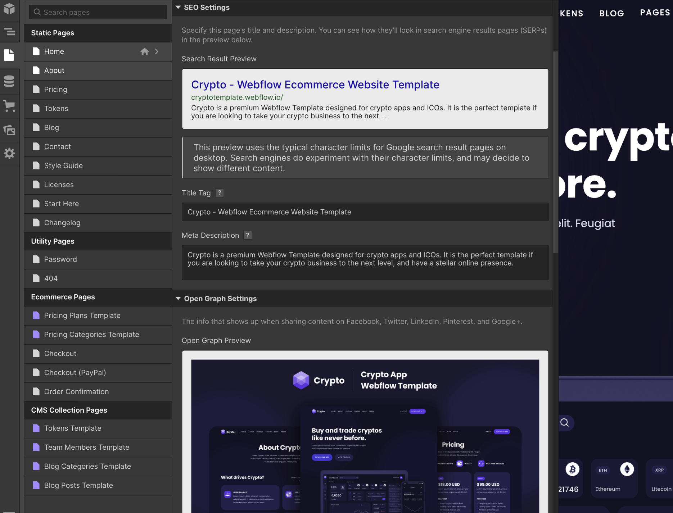Viewport: 673px width, 513px height.
Task: Open the Licenses page
Action: (98, 185)
